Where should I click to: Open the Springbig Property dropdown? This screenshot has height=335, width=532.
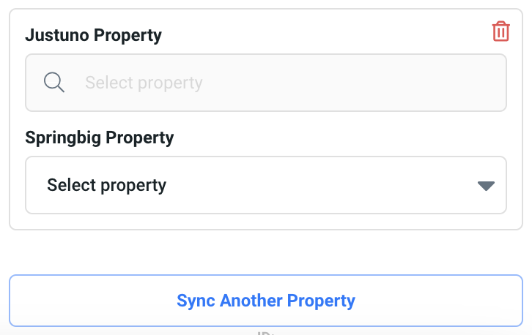265,185
